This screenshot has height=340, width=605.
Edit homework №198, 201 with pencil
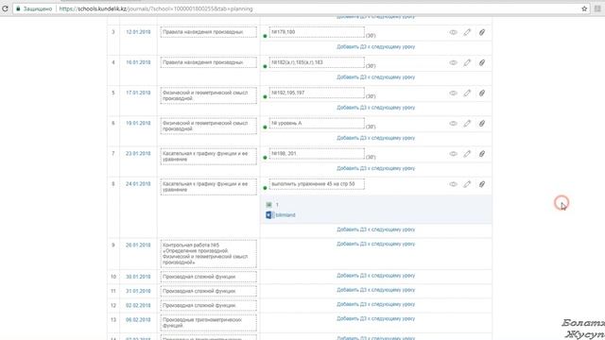coord(467,154)
